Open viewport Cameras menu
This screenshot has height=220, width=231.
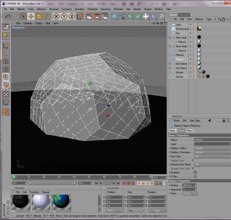click(x=27, y=23)
